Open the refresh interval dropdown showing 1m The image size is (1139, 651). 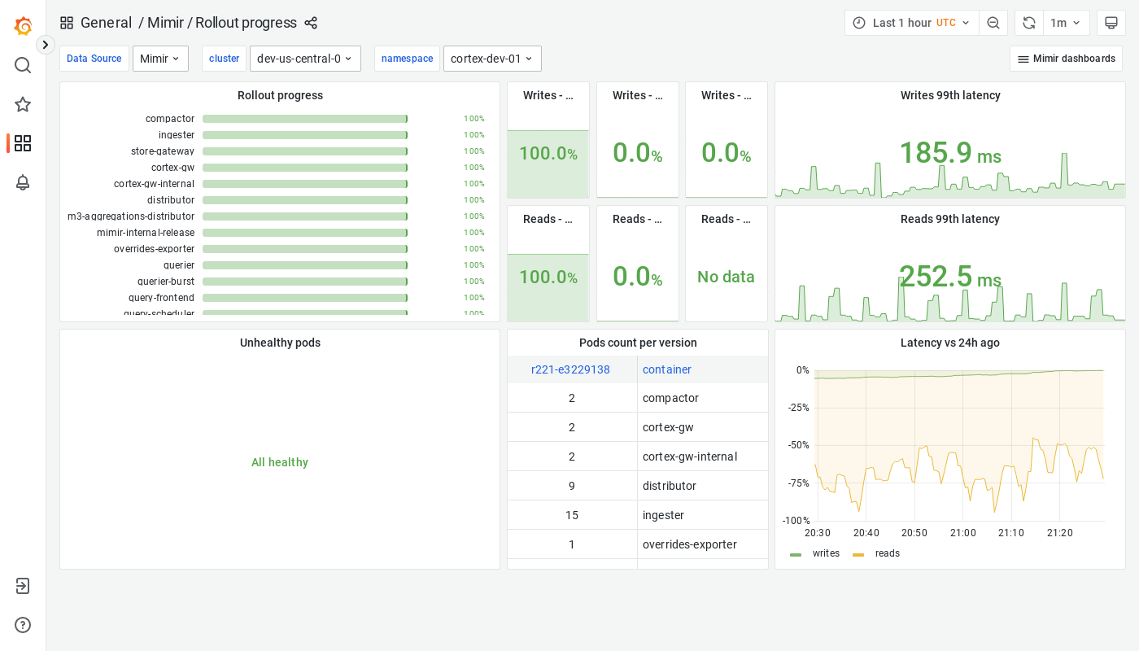click(x=1066, y=23)
